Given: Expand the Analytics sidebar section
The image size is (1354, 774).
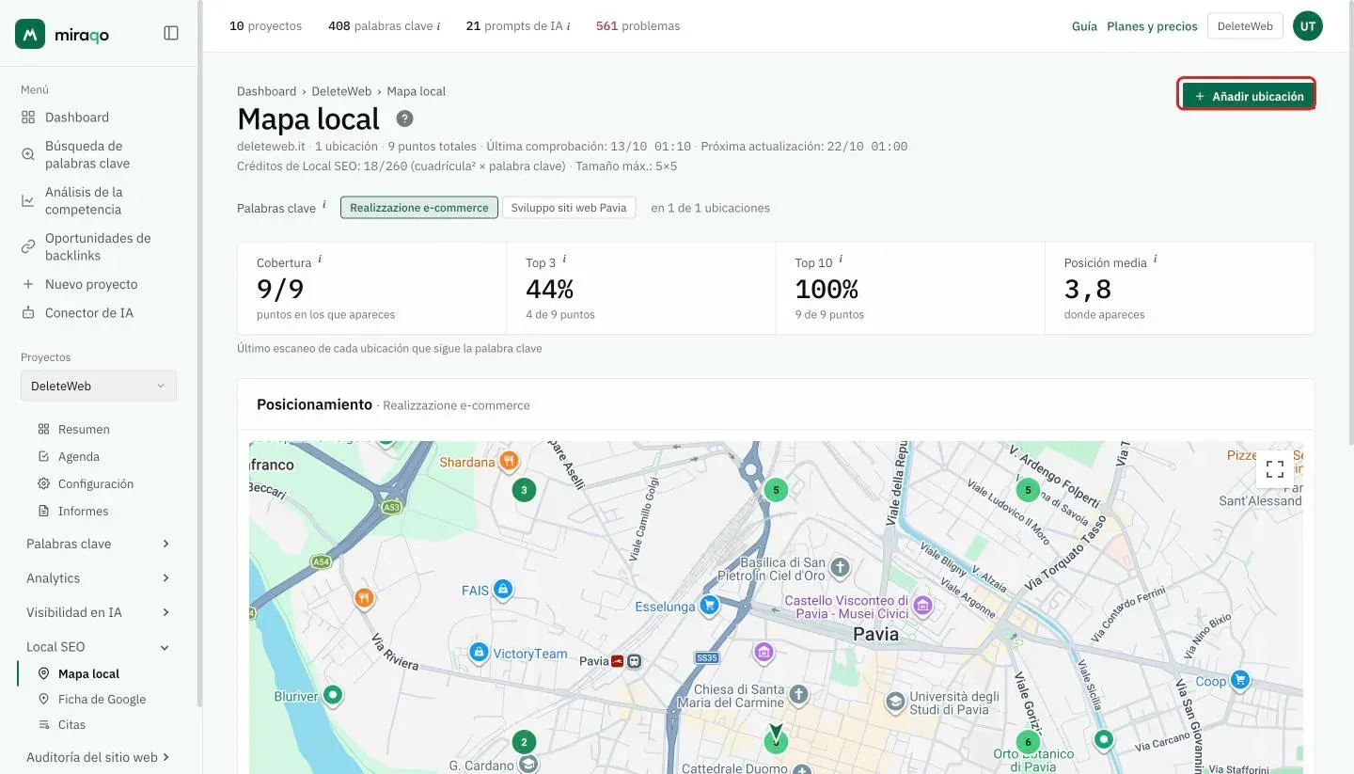Looking at the screenshot, I should click(x=99, y=578).
